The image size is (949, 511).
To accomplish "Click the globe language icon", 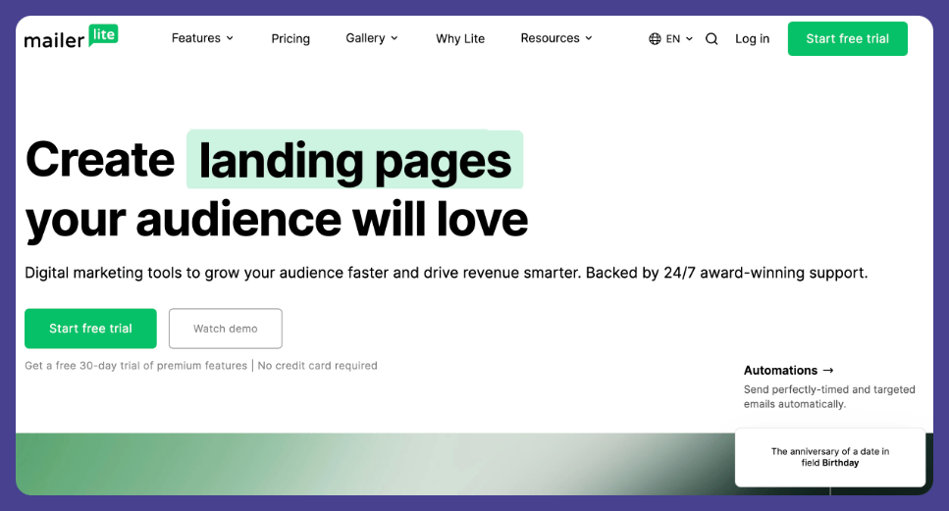I will click(655, 39).
